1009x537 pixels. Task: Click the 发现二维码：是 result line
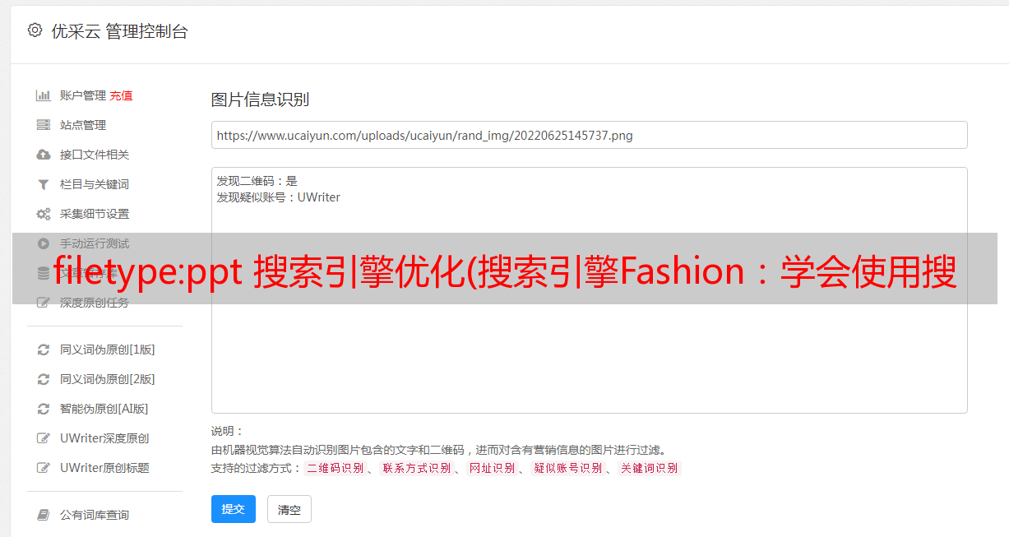(x=257, y=181)
